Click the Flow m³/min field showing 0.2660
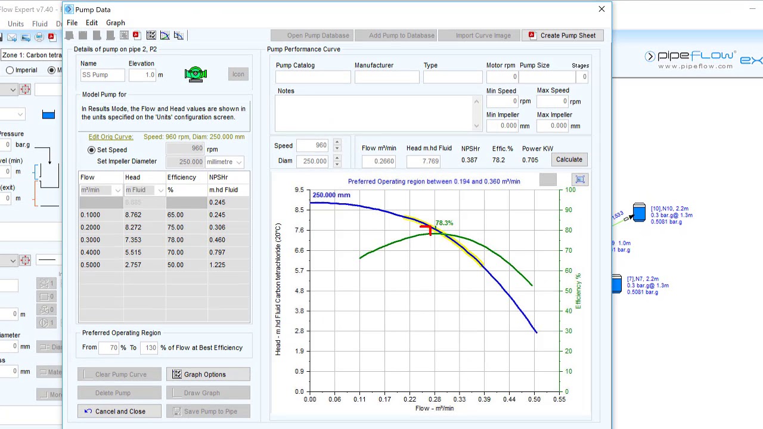This screenshot has width=763, height=429. pos(379,161)
